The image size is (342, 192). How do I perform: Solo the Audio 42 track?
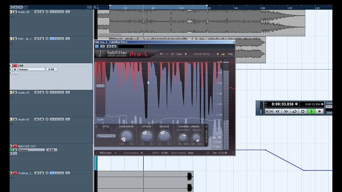coord(15,119)
